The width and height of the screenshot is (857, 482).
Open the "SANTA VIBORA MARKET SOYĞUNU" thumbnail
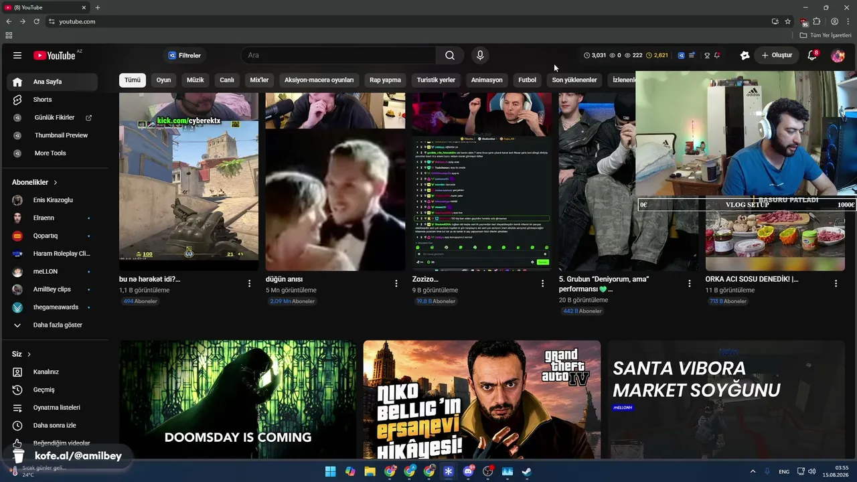pyautogui.click(x=726, y=400)
